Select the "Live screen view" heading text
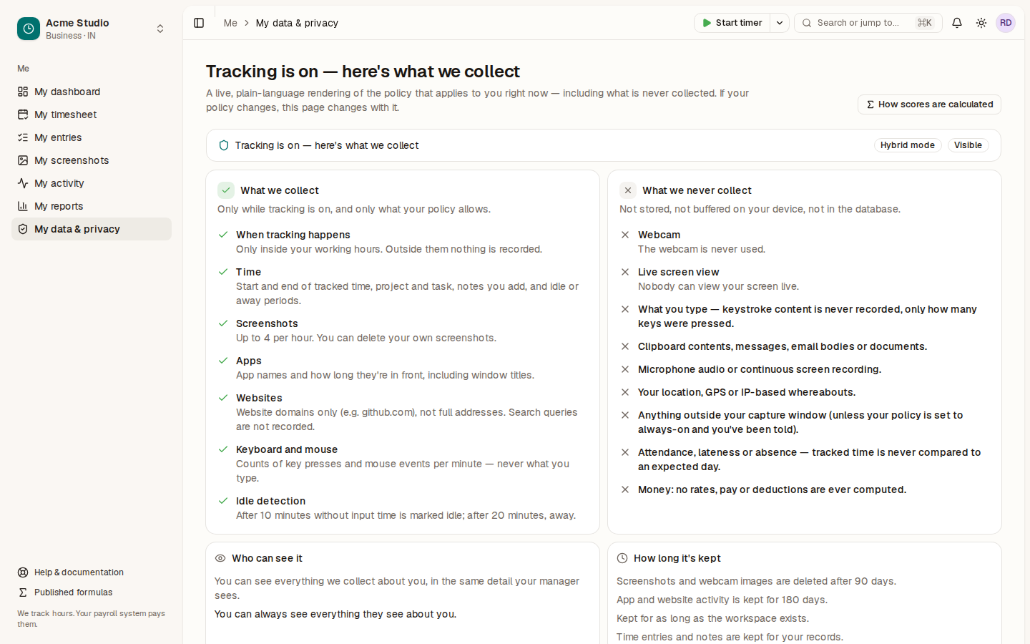 pos(679,272)
